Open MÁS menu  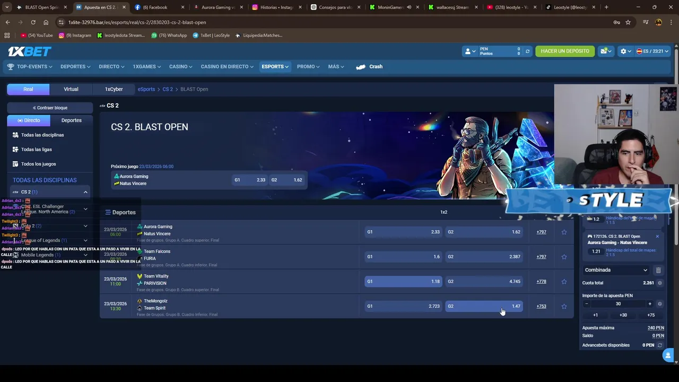336,66
